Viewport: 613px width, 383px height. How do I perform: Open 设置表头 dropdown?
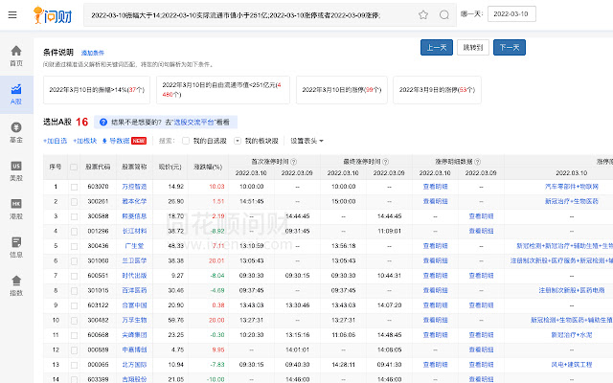pos(306,141)
